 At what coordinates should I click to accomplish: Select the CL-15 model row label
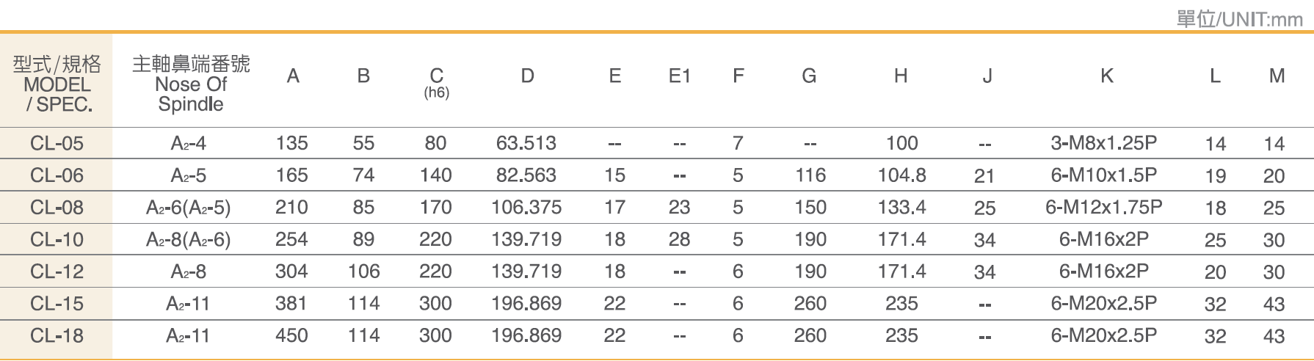click(57, 303)
